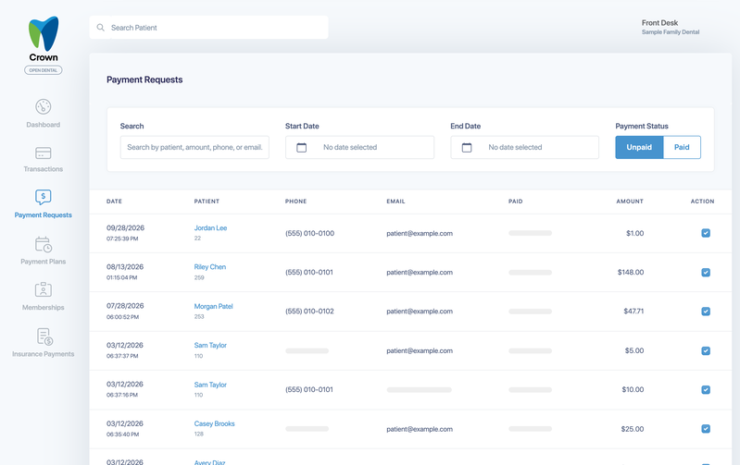Click Casey Brooks' email address
The height and width of the screenshot is (465, 740).
pyautogui.click(x=420, y=429)
